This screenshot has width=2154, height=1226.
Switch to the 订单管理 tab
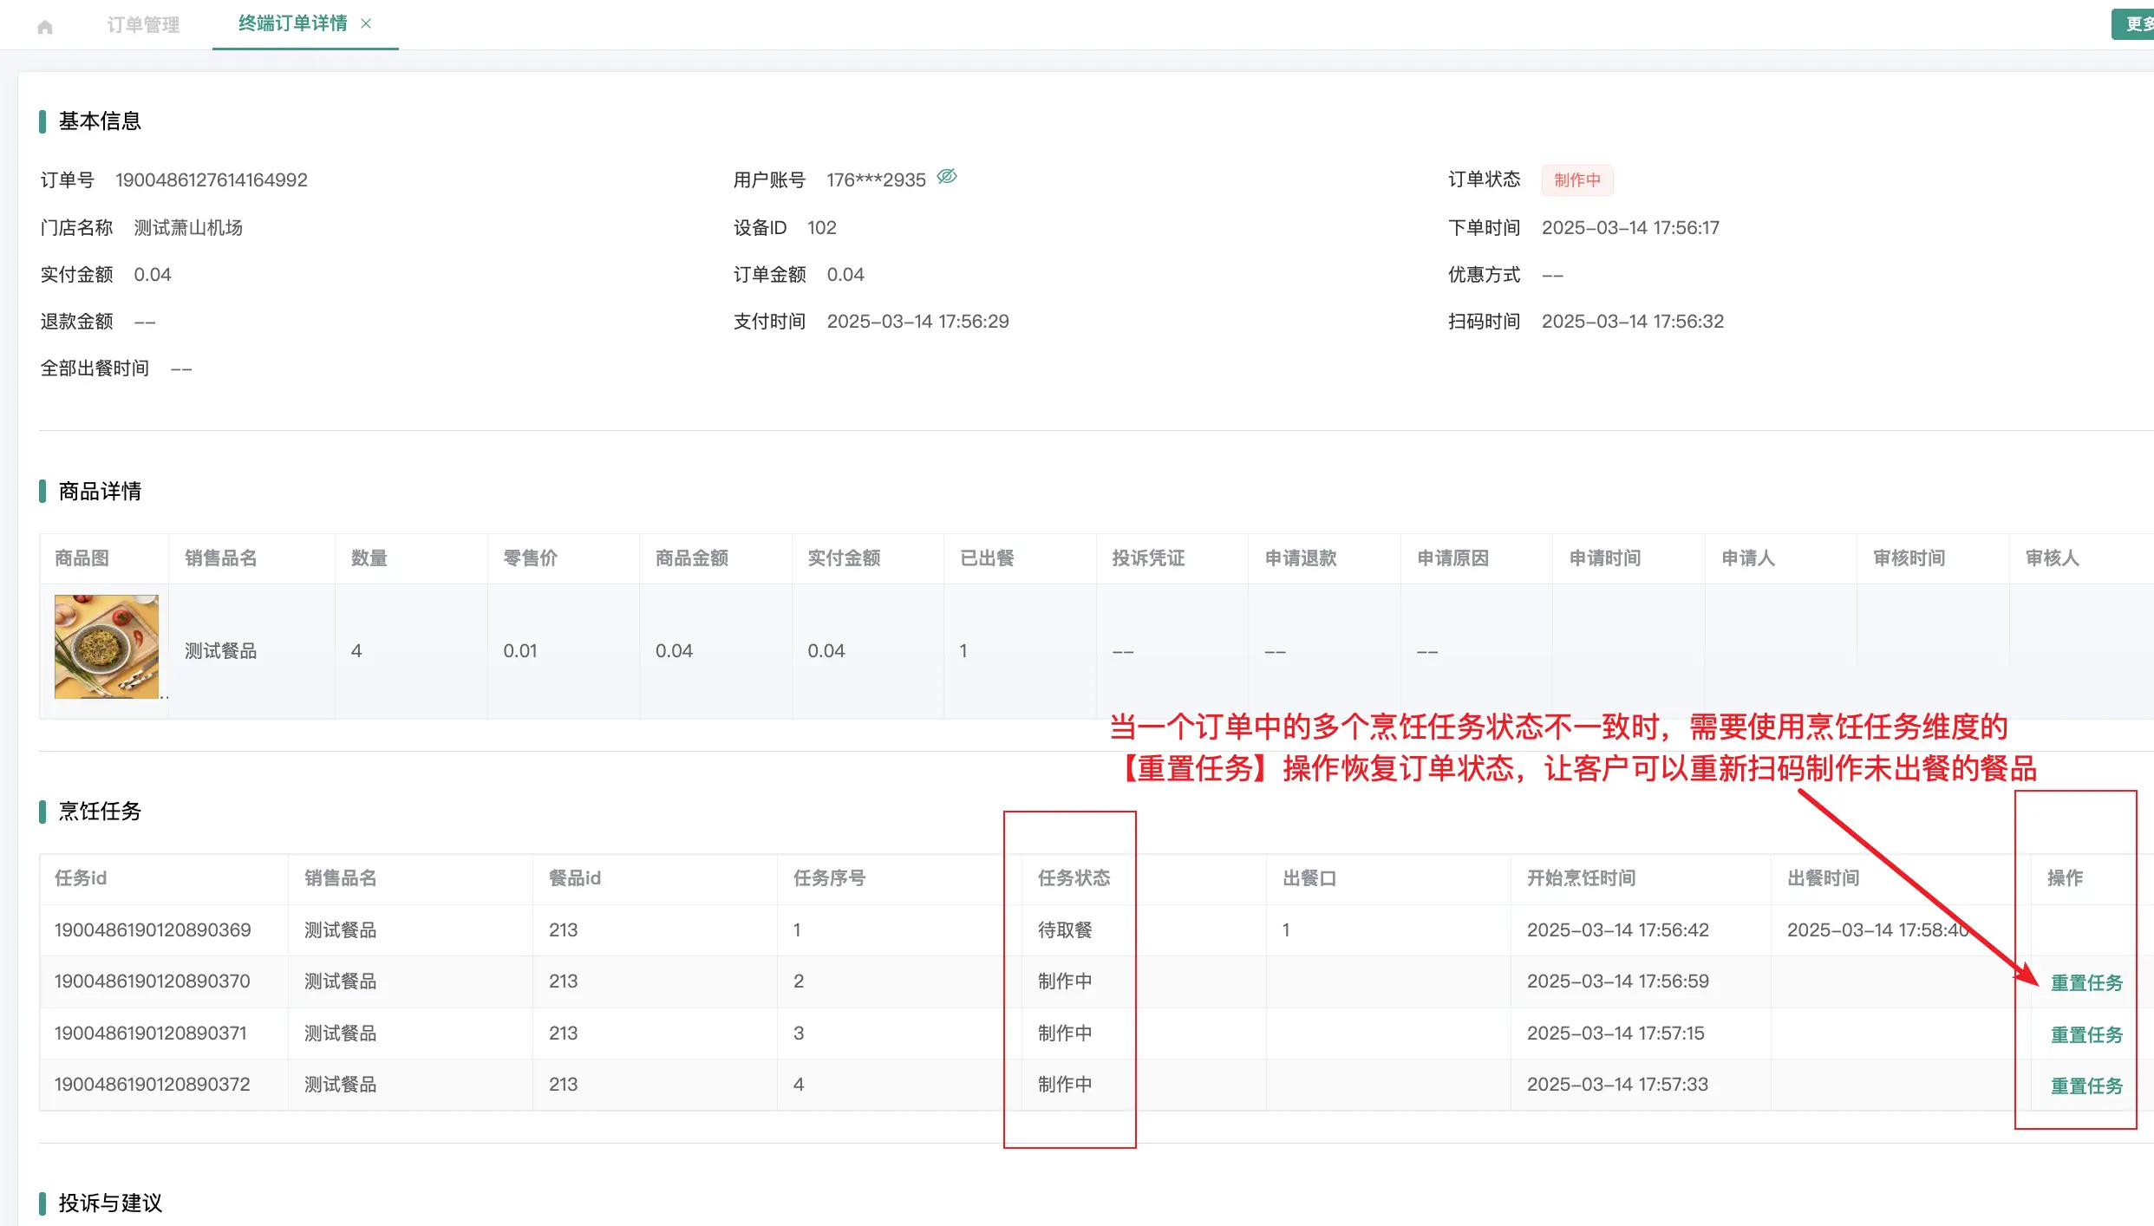click(143, 25)
